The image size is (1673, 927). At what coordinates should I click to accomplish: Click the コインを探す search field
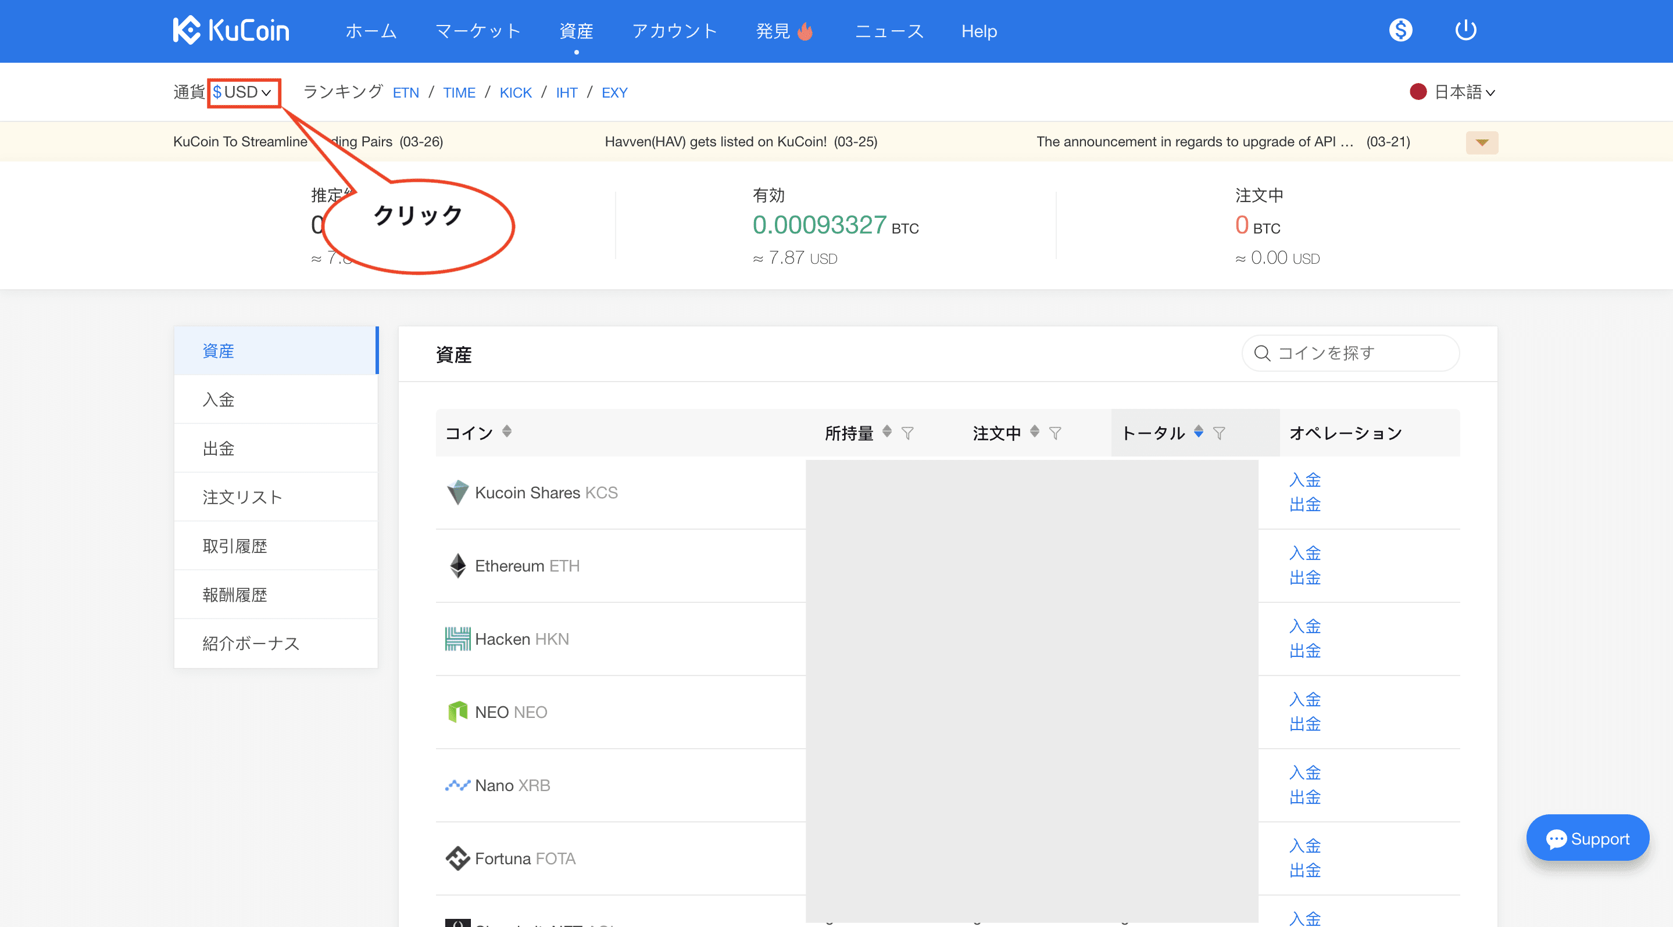[x=1350, y=354]
